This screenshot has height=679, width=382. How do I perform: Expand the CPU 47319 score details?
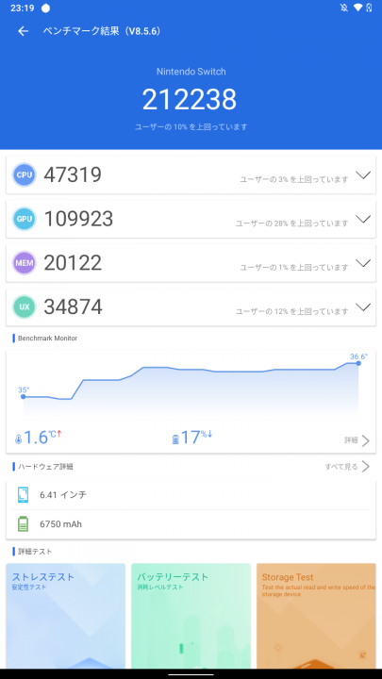coord(363,175)
